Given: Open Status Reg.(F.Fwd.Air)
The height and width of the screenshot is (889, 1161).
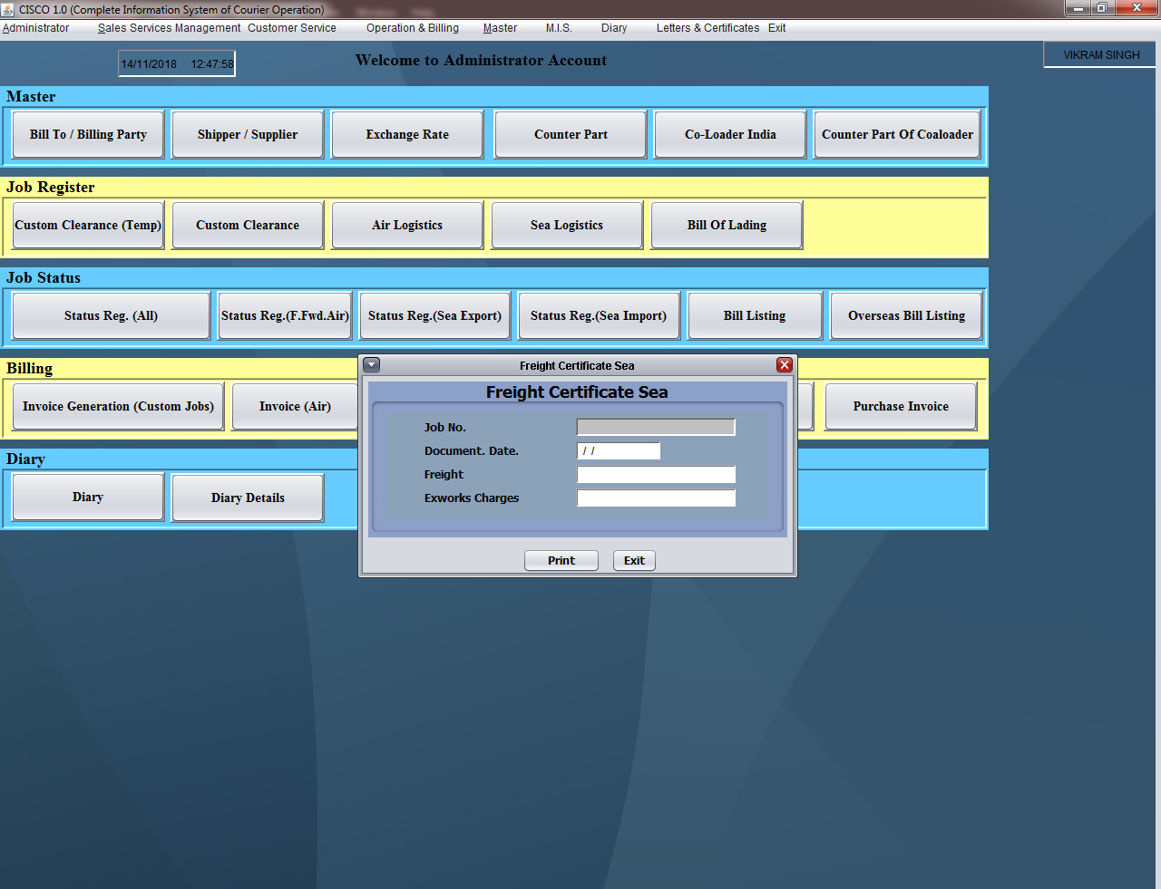Looking at the screenshot, I should pos(285,315).
